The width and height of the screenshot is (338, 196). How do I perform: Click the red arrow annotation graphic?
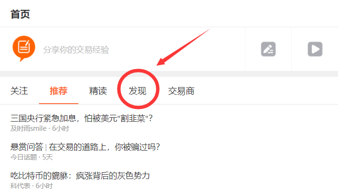tap(183, 47)
